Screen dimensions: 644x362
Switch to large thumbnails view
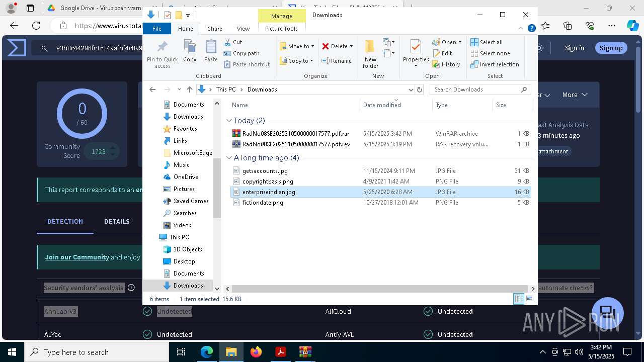point(529,299)
